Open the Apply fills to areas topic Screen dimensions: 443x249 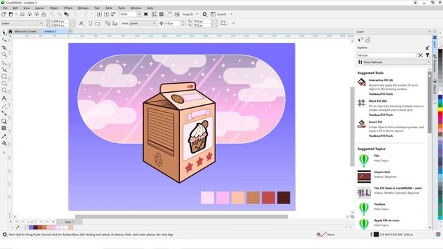point(386,221)
